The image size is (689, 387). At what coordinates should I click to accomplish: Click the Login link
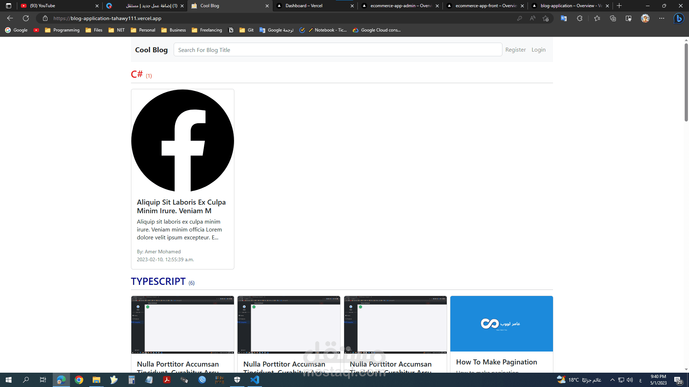click(538, 50)
